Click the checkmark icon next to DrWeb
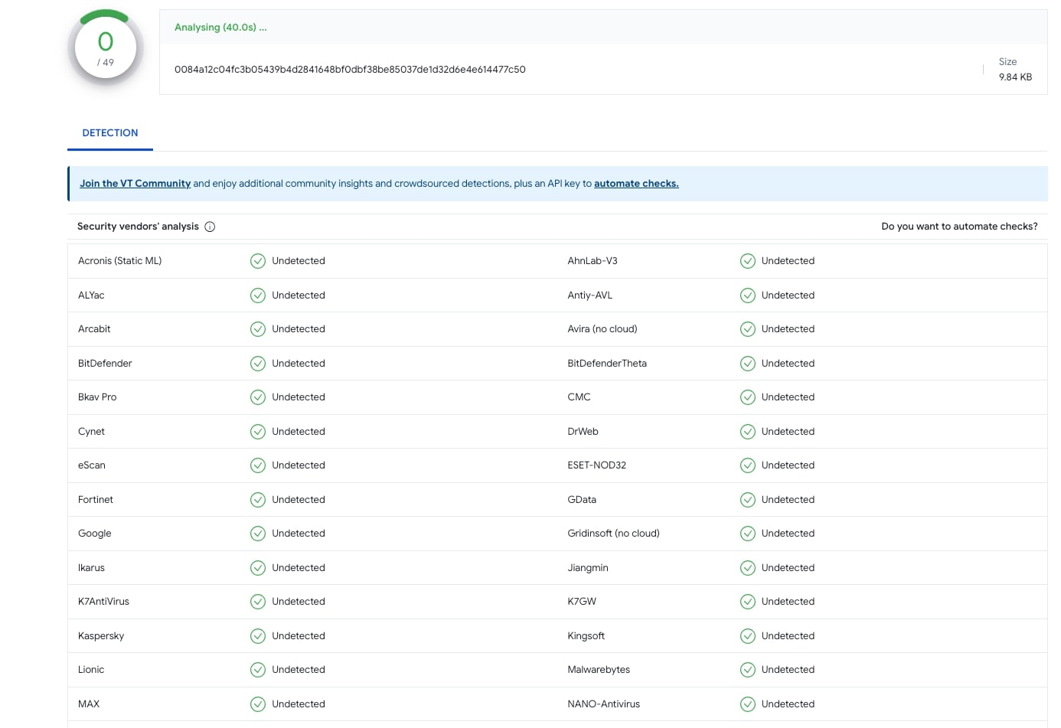 point(747,431)
